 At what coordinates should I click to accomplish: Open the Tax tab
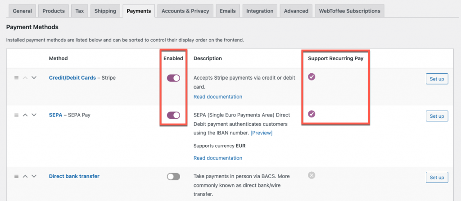click(x=79, y=11)
